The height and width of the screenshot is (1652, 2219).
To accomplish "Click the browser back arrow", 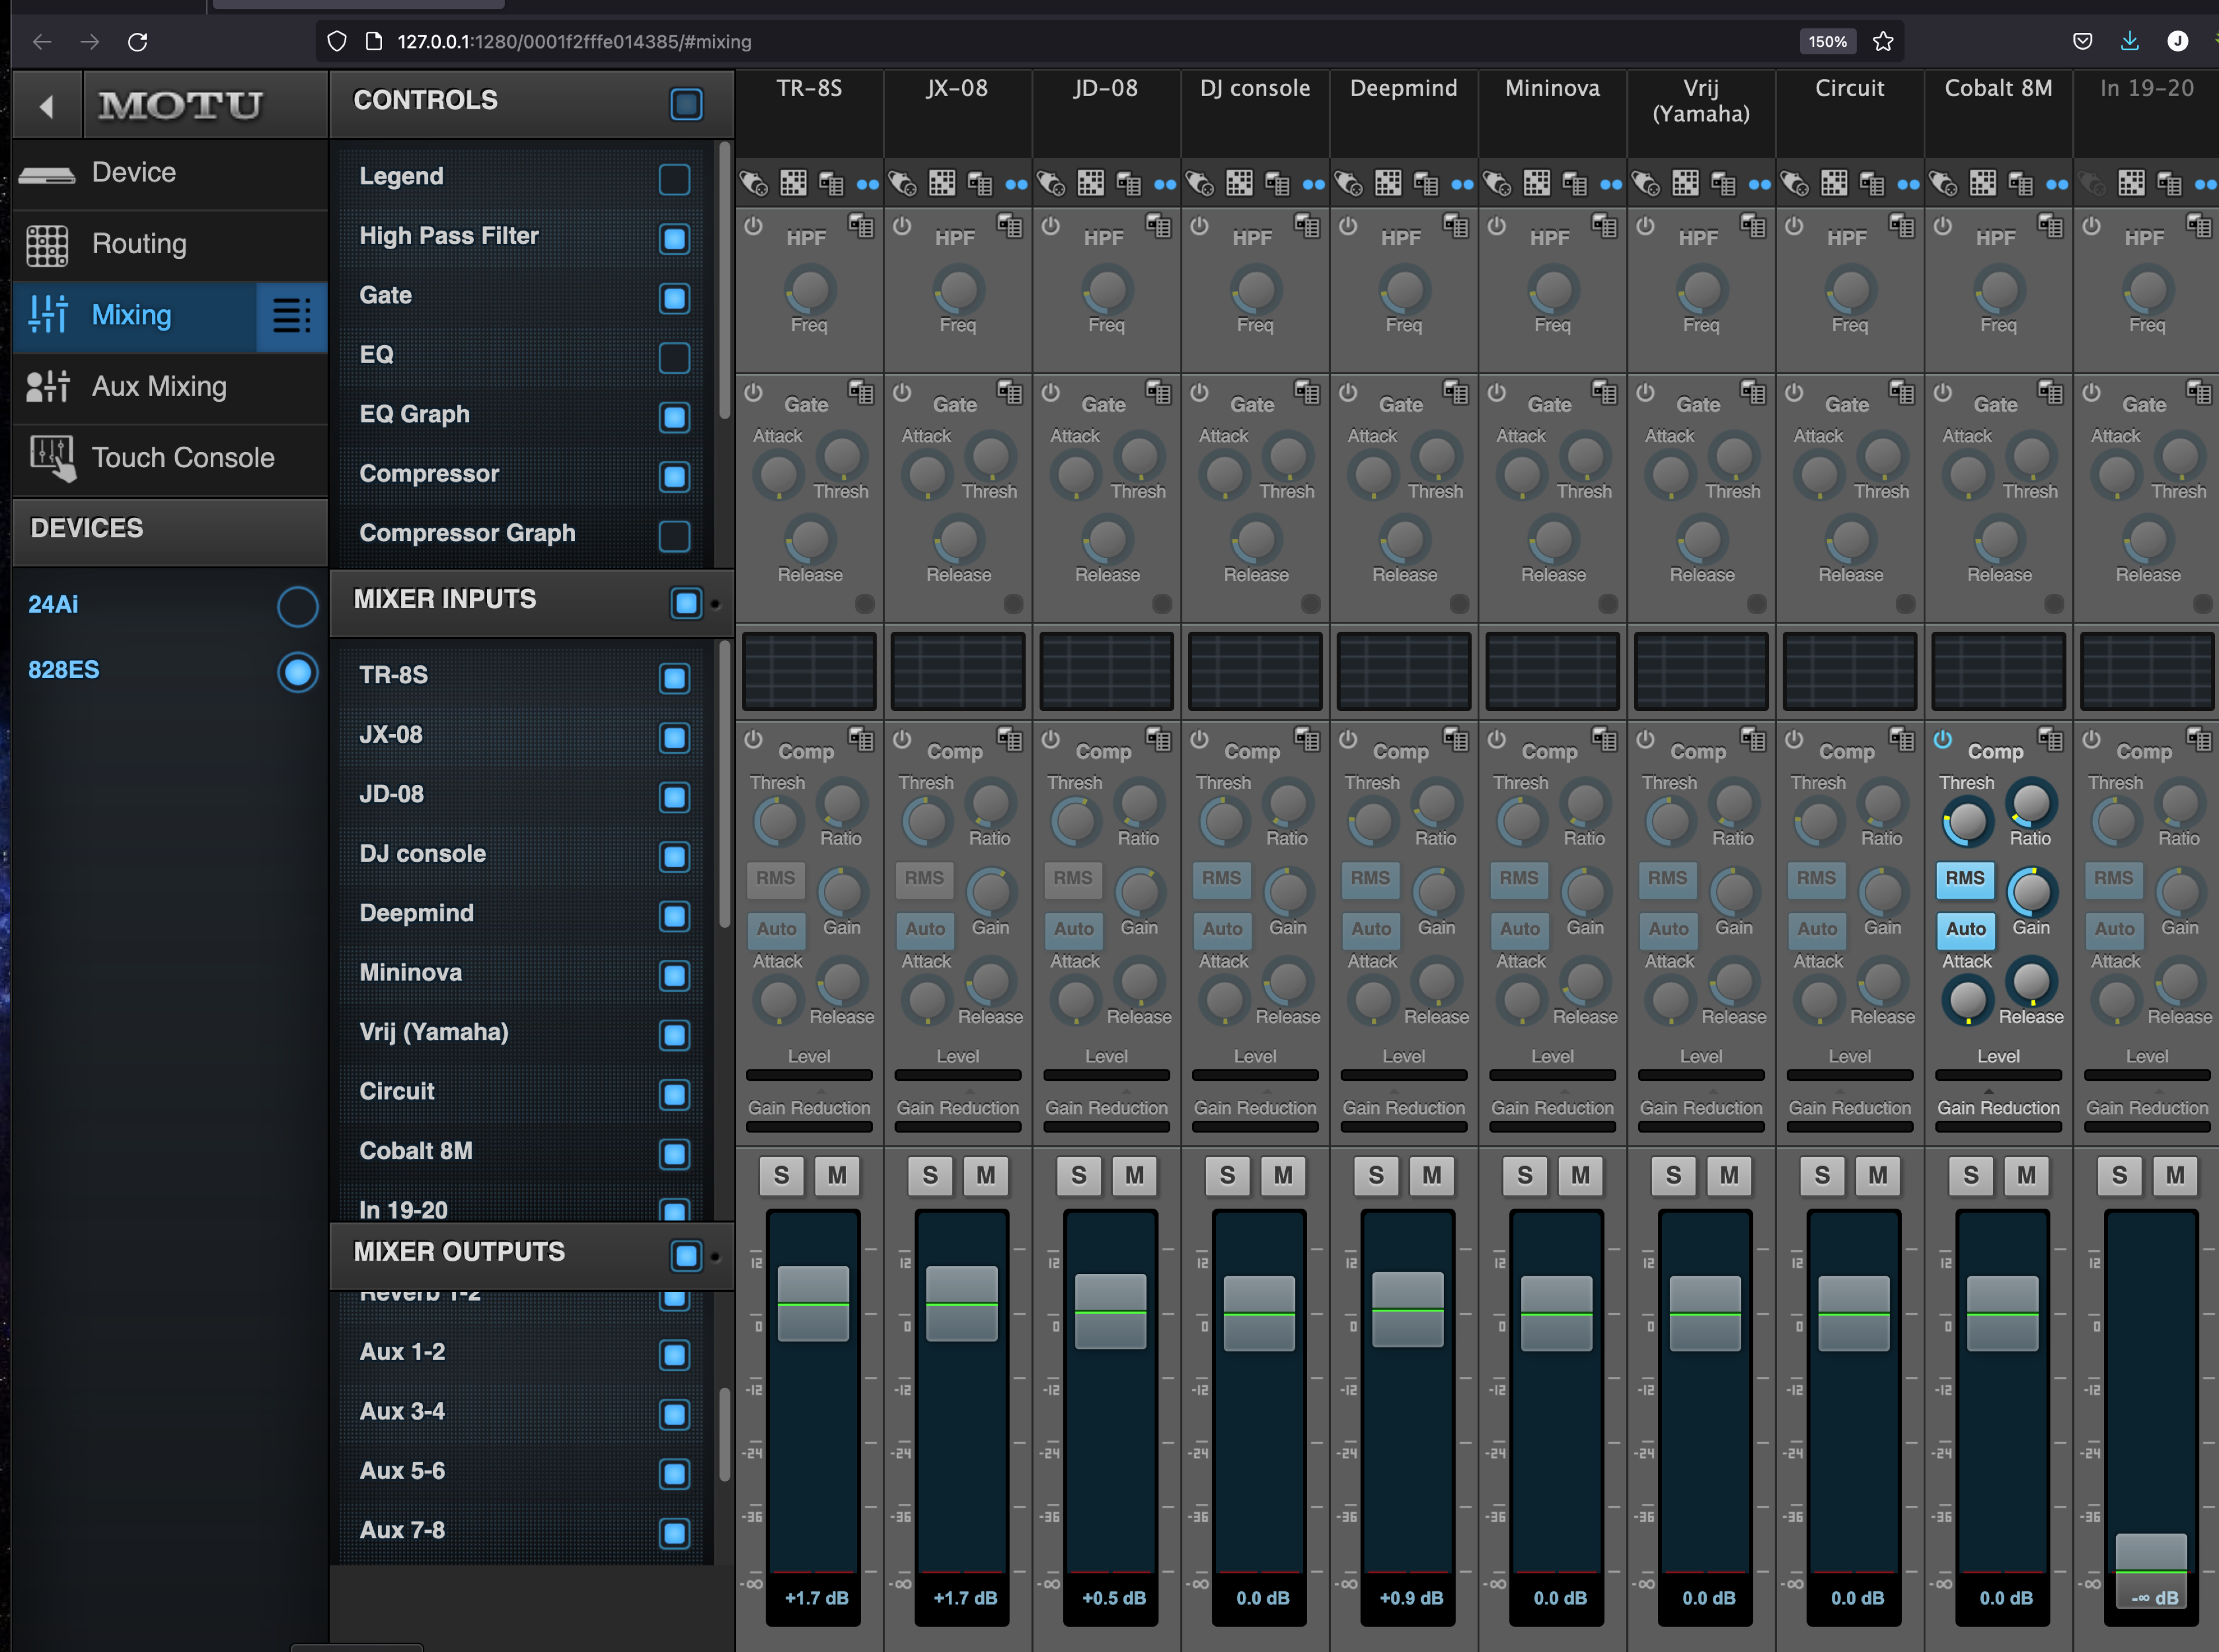I will click(x=42, y=42).
